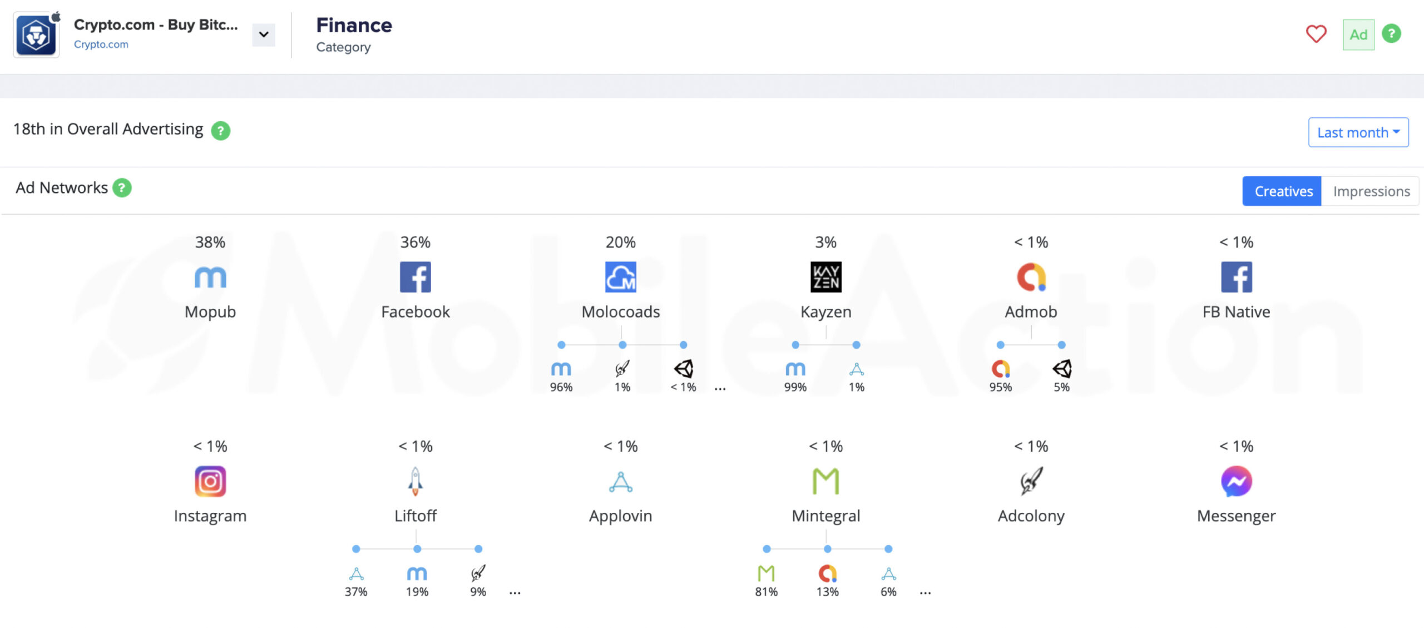Select the Applovin network icon
This screenshot has width=1424, height=628.
coord(621,482)
